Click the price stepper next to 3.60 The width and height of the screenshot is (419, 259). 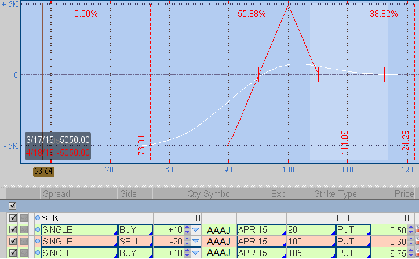tap(411, 242)
